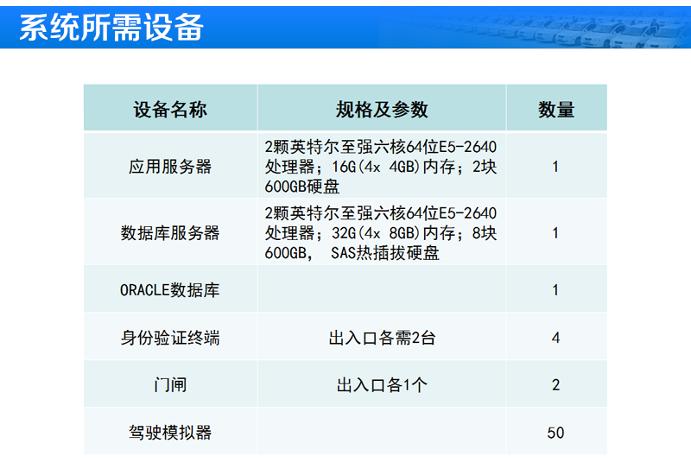Viewport: 691px width, 475px height.
Task: Select quantity 4 for 身份验证终端
Action: click(x=556, y=338)
